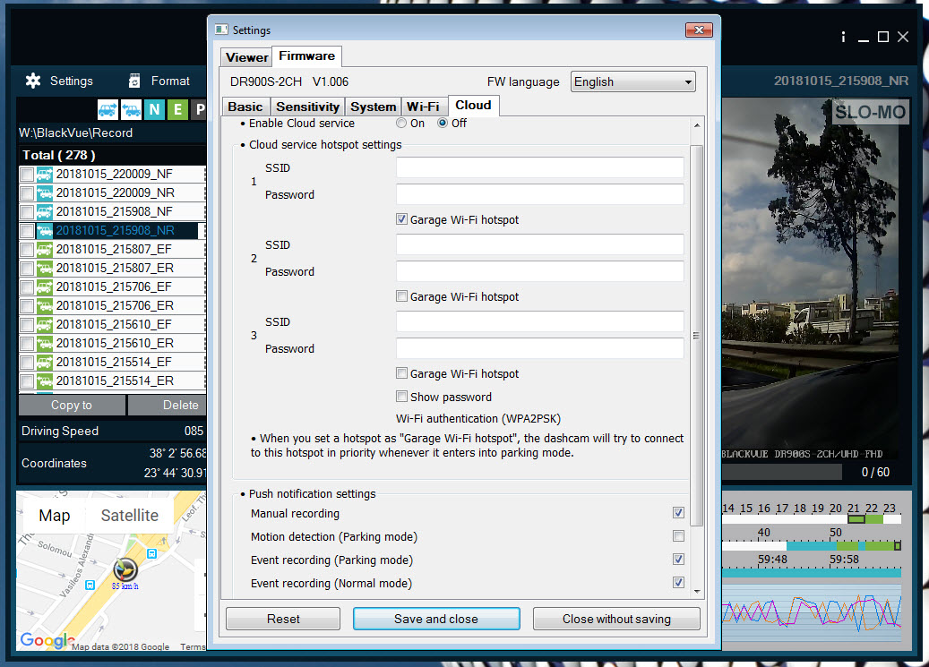Toggle the rear camera file filter icon
Viewport: 929px width, 667px height.
(x=132, y=109)
